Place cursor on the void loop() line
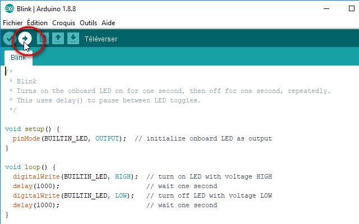 [30, 167]
